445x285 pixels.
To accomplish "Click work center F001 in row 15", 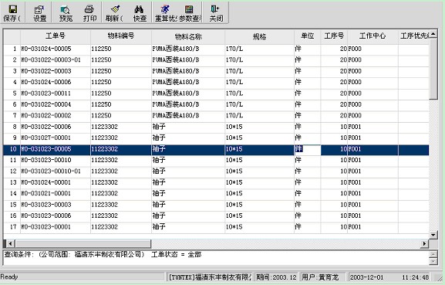I will (x=355, y=205).
